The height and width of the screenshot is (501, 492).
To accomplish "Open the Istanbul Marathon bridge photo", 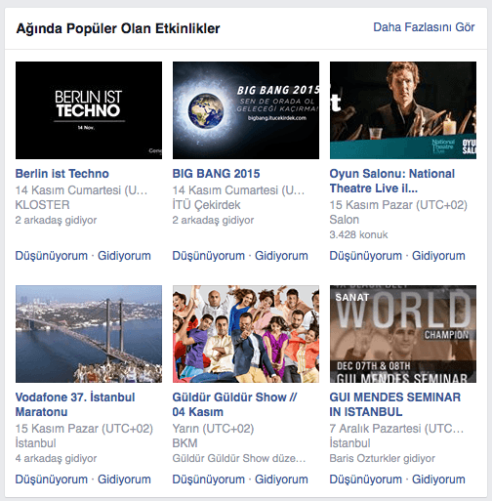I will pyautogui.click(x=89, y=334).
